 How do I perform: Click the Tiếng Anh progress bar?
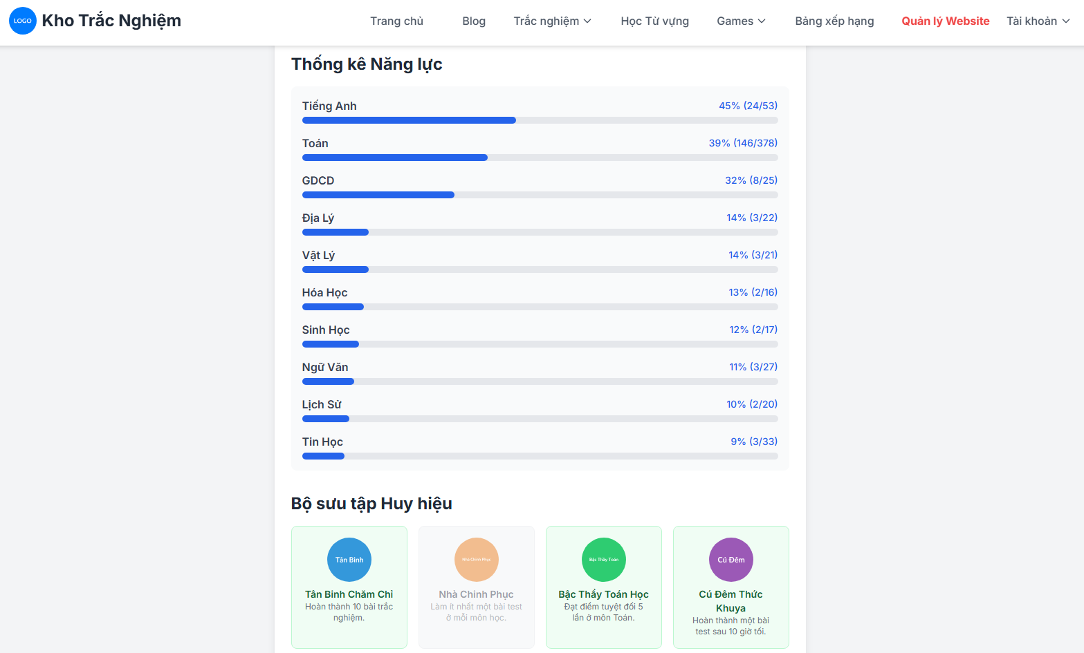pyautogui.click(x=540, y=120)
